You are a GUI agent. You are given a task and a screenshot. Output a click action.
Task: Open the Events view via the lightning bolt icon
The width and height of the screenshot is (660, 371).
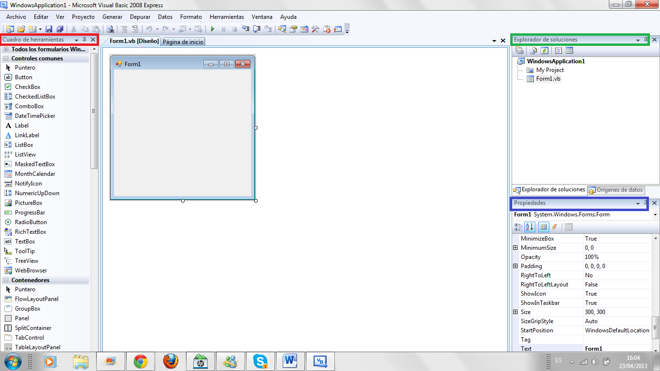coord(554,227)
